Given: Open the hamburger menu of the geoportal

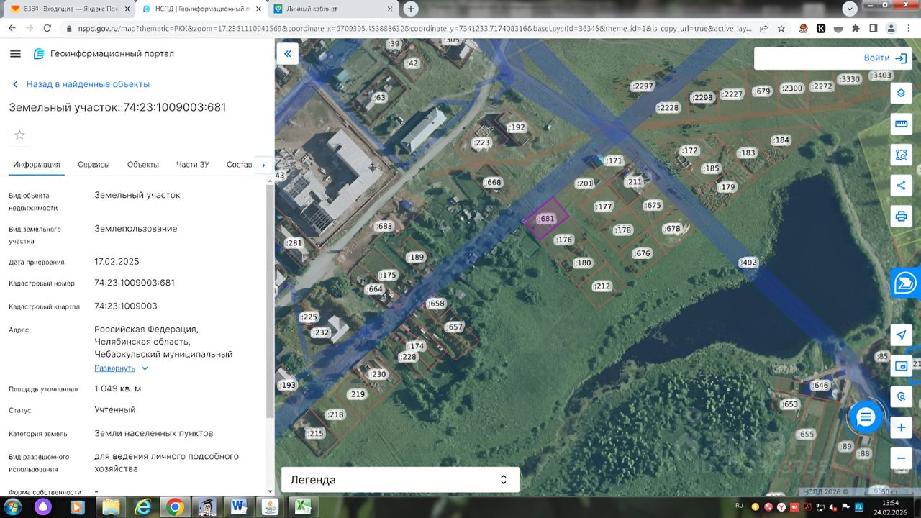Looking at the screenshot, I should tap(15, 54).
